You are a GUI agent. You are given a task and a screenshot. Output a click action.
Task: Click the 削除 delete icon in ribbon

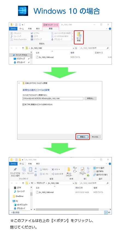click(x=56, y=169)
